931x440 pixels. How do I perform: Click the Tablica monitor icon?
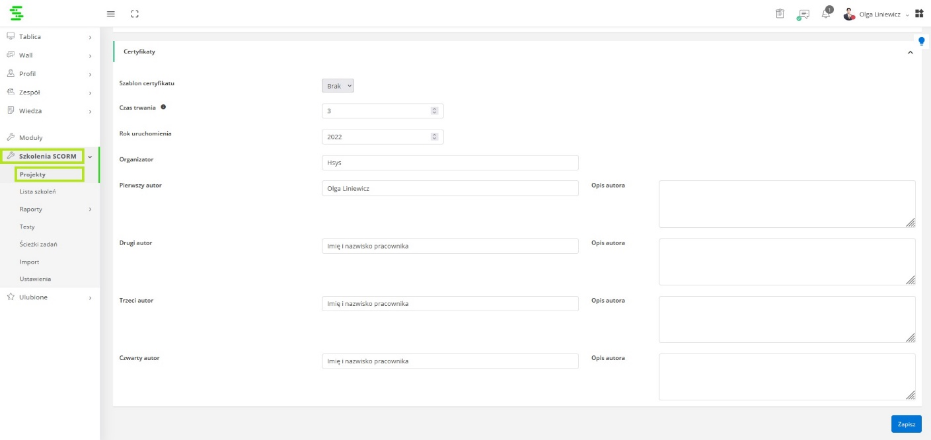click(11, 36)
